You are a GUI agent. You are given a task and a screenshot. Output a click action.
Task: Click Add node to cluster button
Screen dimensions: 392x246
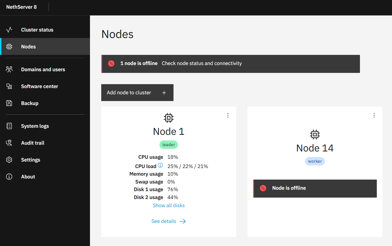[x=137, y=93]
